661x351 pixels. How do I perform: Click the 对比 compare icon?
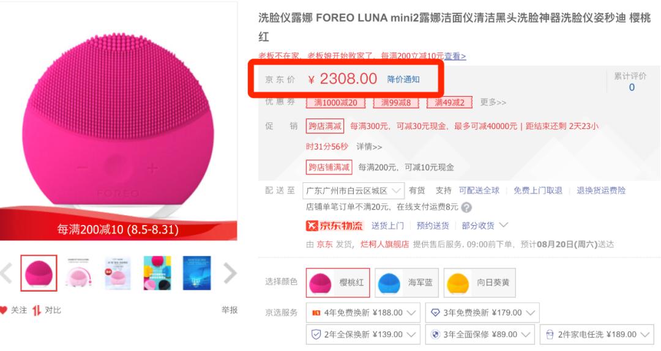coord(37,310)
